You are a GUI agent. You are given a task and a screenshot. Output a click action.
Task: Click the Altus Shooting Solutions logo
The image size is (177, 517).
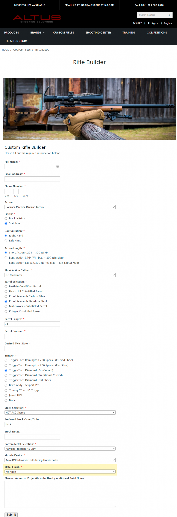[x=37, y=19]
